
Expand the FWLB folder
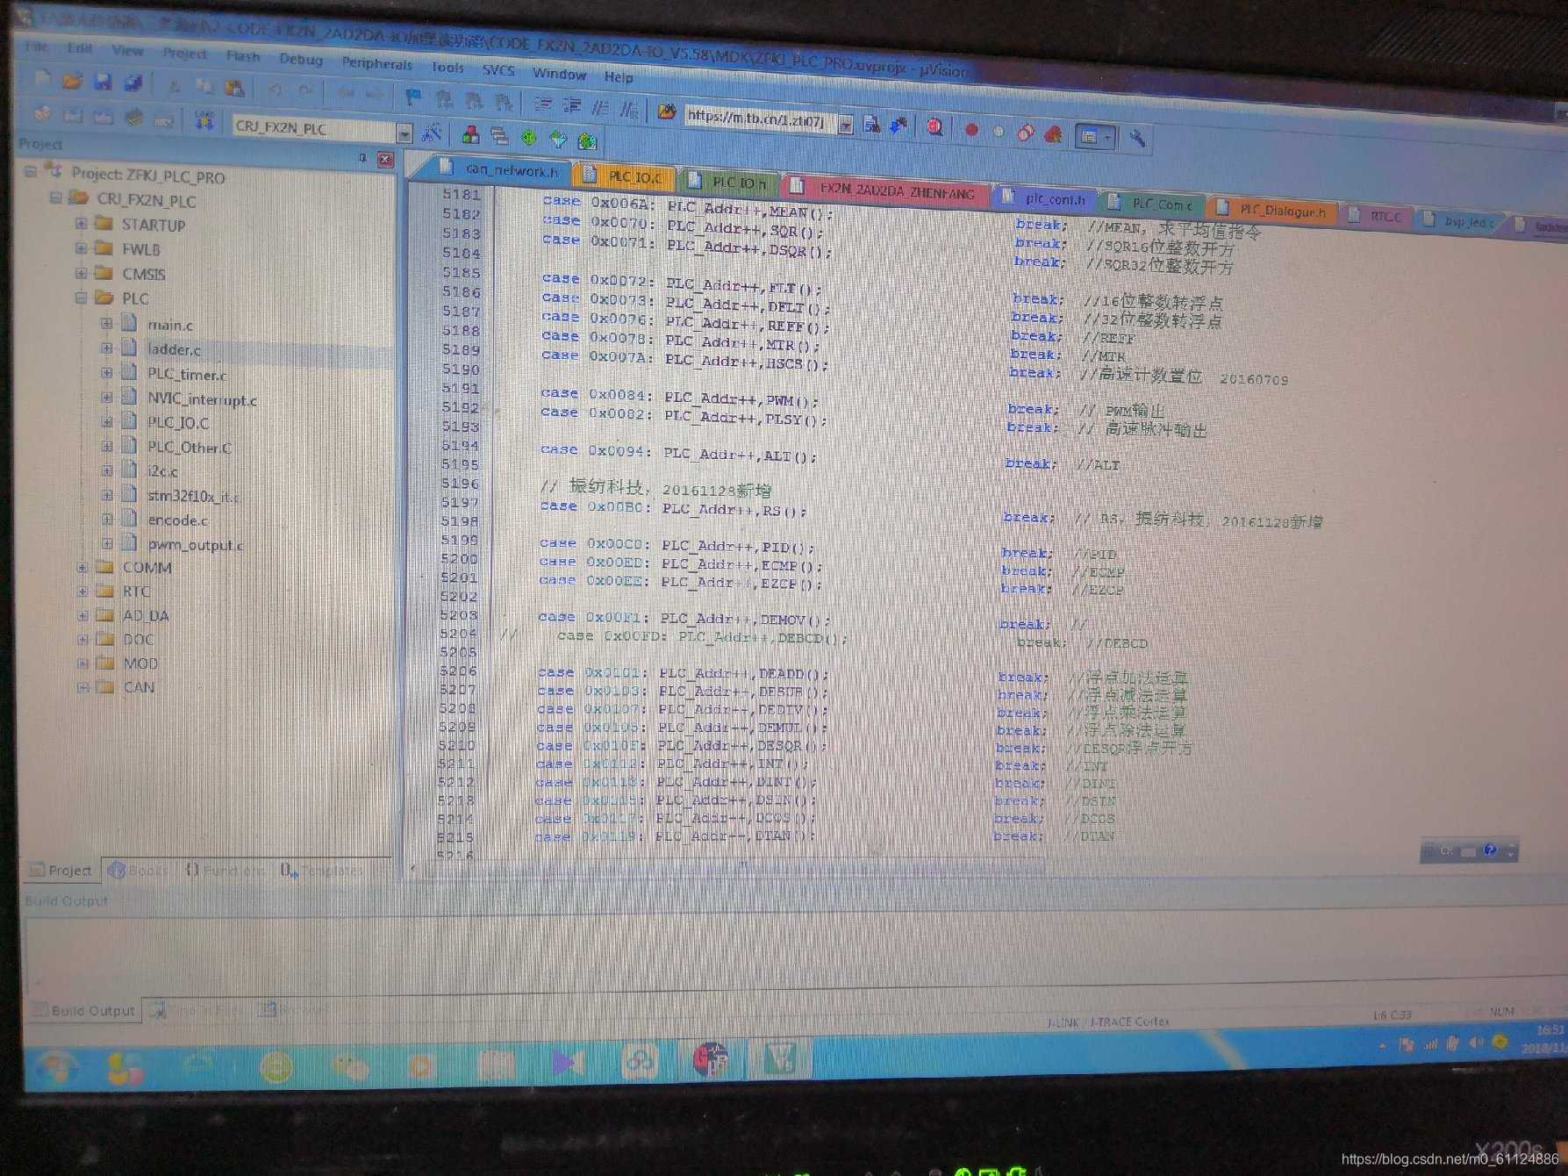81,247
